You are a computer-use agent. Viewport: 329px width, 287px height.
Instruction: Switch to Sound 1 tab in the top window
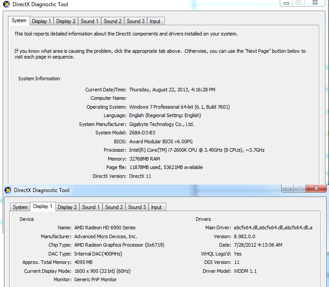pyautogui.click(x=90, y=21)
